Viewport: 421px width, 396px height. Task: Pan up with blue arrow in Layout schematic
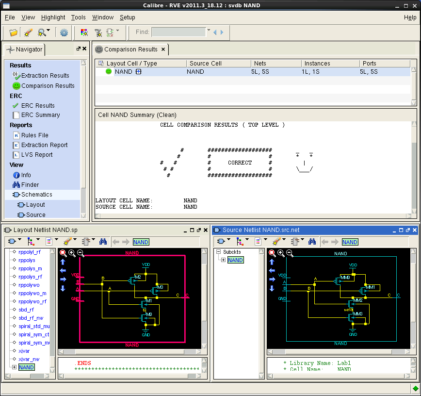63,262
